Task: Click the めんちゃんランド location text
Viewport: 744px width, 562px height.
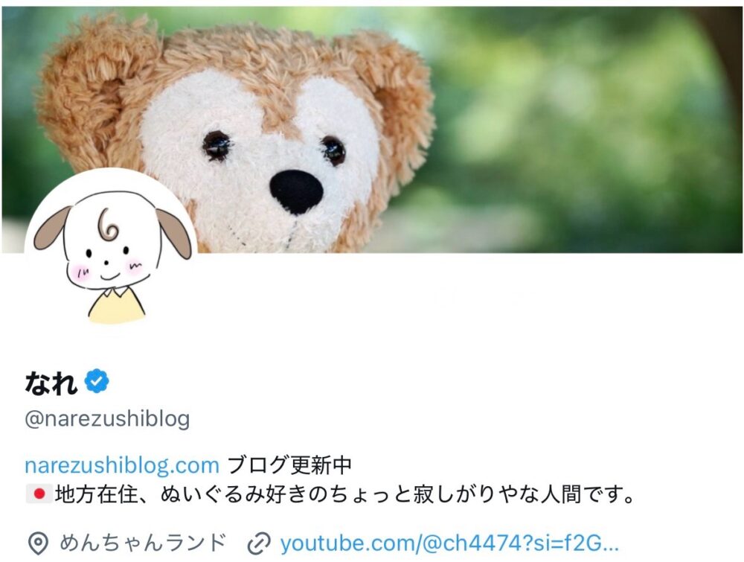Action: (144, 543)
